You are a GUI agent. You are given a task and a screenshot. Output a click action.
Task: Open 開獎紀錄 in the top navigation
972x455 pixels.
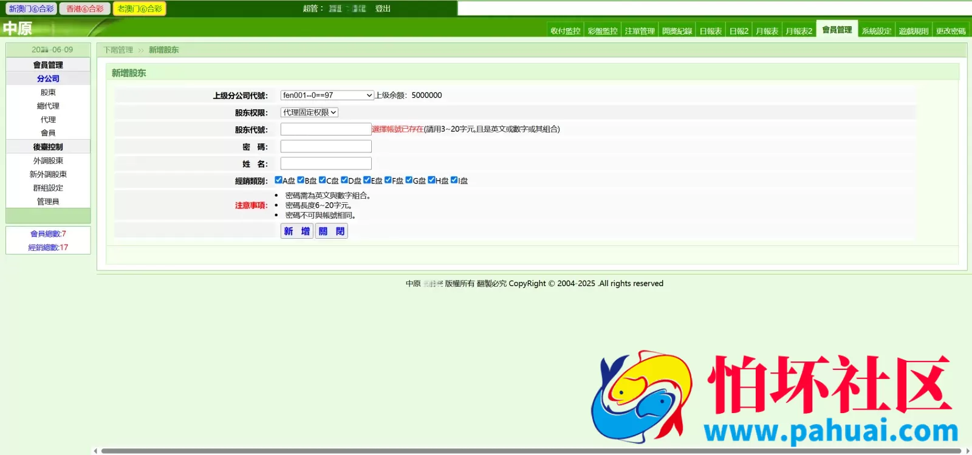[677, 31]
